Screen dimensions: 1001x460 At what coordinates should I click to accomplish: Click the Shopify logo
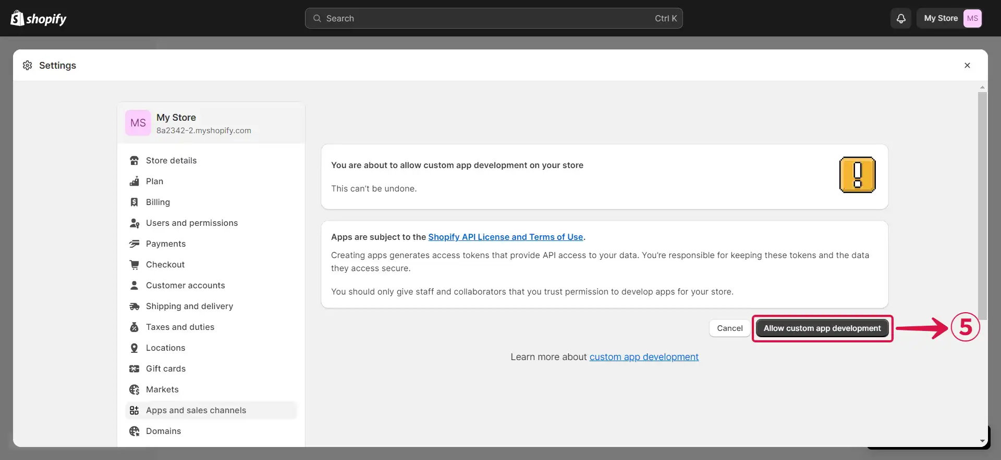click(39, 18)
